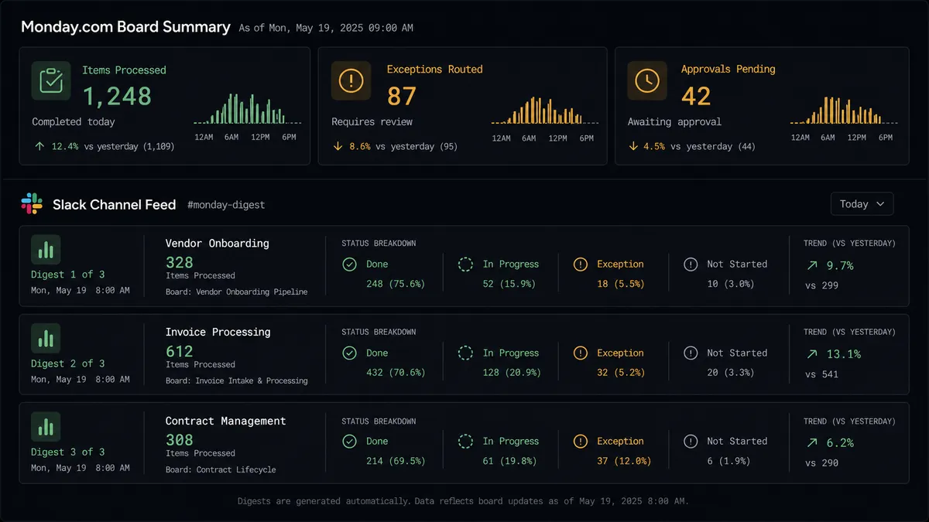Click the vs 299 trend comparison
The width and height of the screenshot is (929, 522).
click(822, 285)
